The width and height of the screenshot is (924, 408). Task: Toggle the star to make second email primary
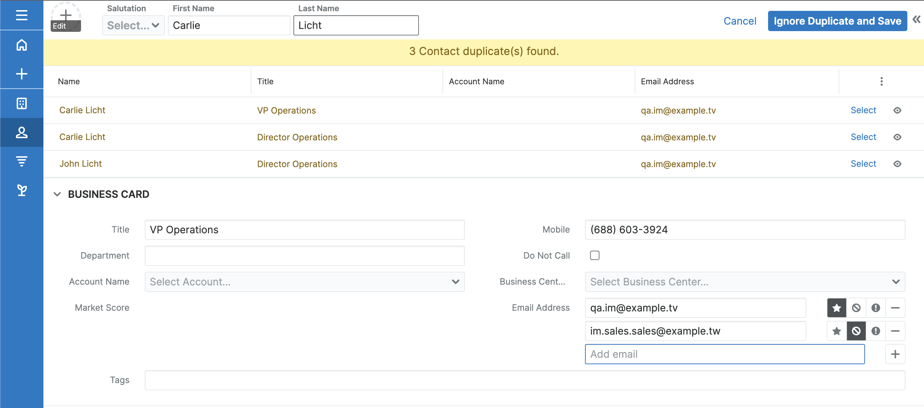pyautogui.click(x=836, y=331)
